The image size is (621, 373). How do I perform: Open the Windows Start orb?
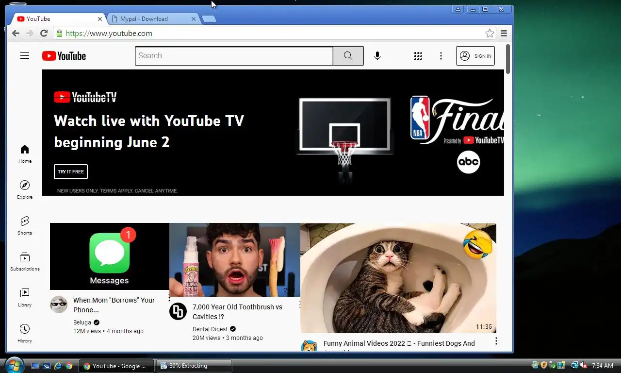coord(14,365)
